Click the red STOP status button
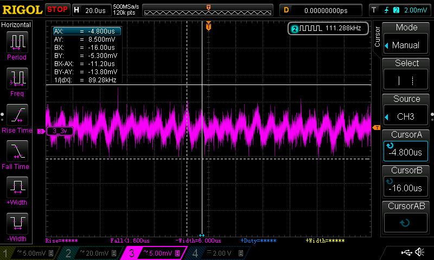The height and width of the screenshot is (260, 434). 57,10
